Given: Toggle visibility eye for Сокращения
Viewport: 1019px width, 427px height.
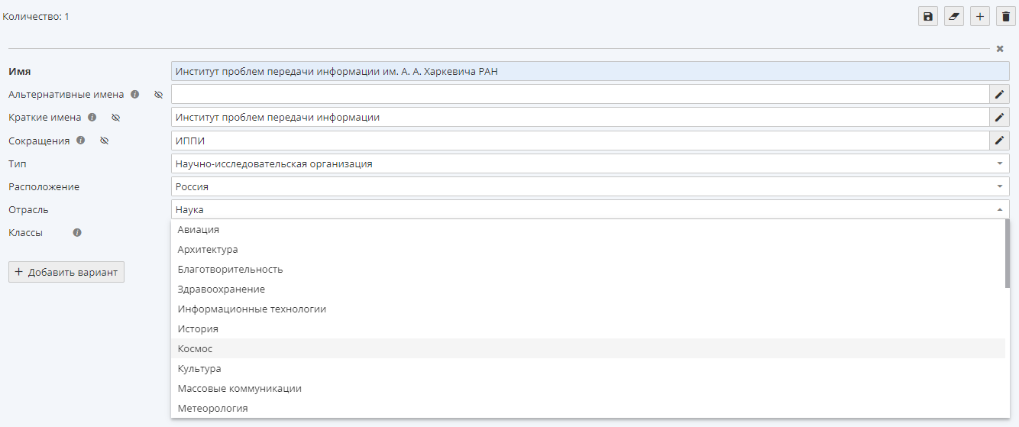Looking at the screenshot, I should [105, 141].
